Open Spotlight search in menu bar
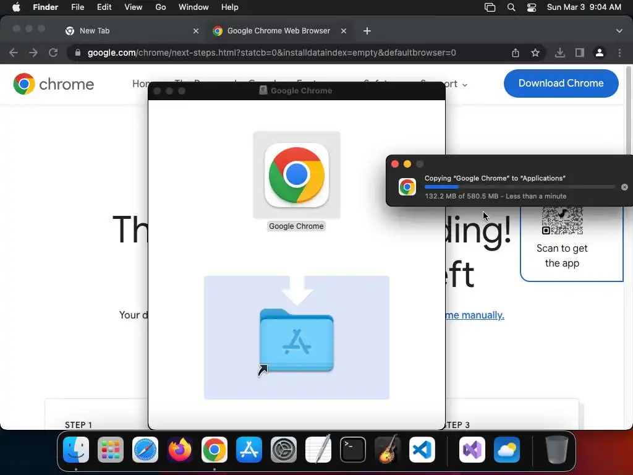The height and width of the screenshot is (475, 633). click(511, 7)
